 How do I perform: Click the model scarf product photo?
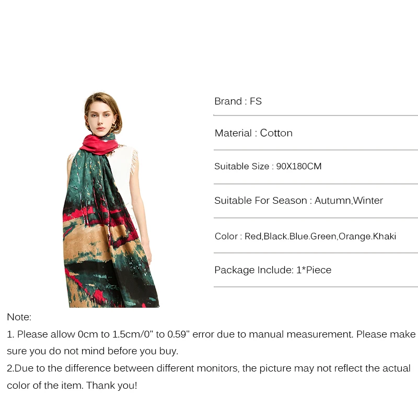click(x=111, y=200)
